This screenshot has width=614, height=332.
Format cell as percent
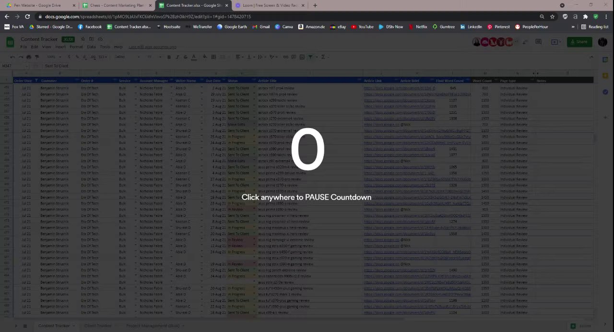(x=77, y=57)
